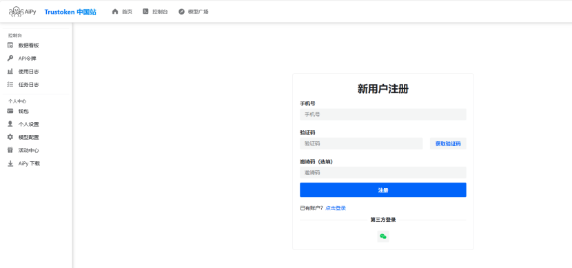Screen dimensions: 572x268
Task: Click the 个人中心 sidebar section label
Action: pos(17,101)
